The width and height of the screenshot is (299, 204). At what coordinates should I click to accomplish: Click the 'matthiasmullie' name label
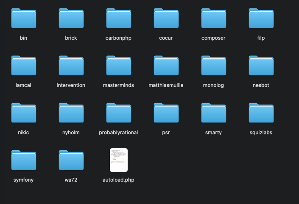pyautogui.click(x=166, y=85)
